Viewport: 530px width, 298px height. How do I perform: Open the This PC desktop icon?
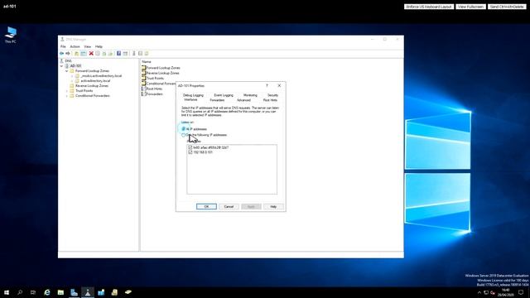pyautogui.click(x=11, y=35)
